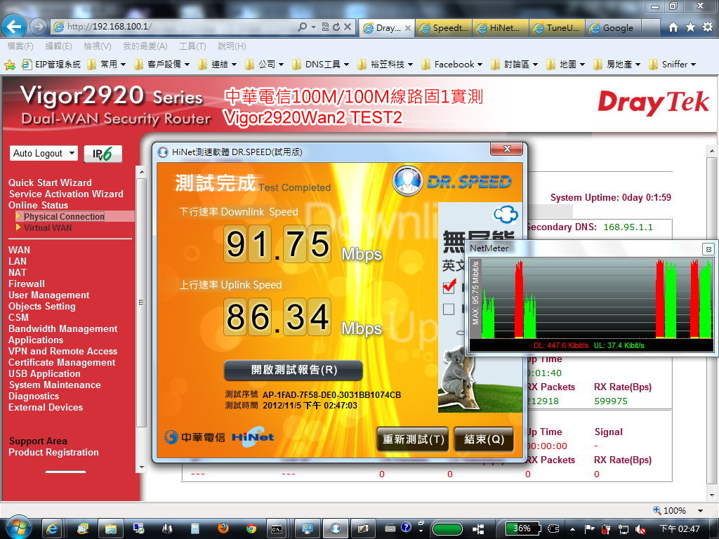The height and width of the screenshot is (539, 719).
Task: Open Quick Start Wizard link
Action: click(50, 182)
